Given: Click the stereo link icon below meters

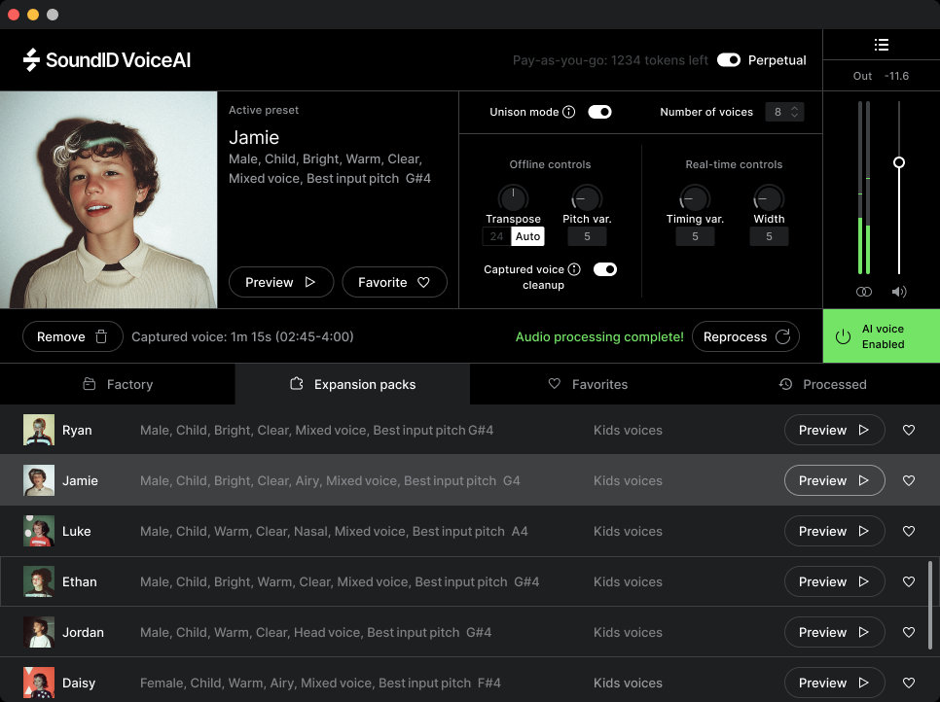Looking at the screenshot, I should (x=863, y=292).
